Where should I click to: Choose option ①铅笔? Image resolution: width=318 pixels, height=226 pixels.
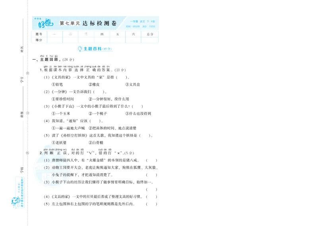57,85
